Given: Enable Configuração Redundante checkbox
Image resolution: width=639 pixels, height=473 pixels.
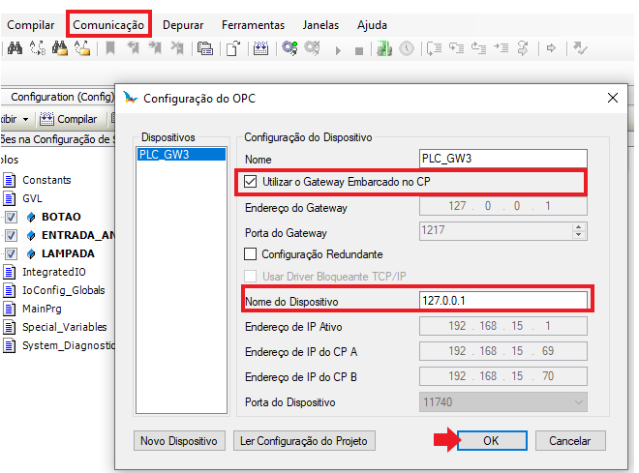Looking at the screenshot, I should click(x=251, y=254).
